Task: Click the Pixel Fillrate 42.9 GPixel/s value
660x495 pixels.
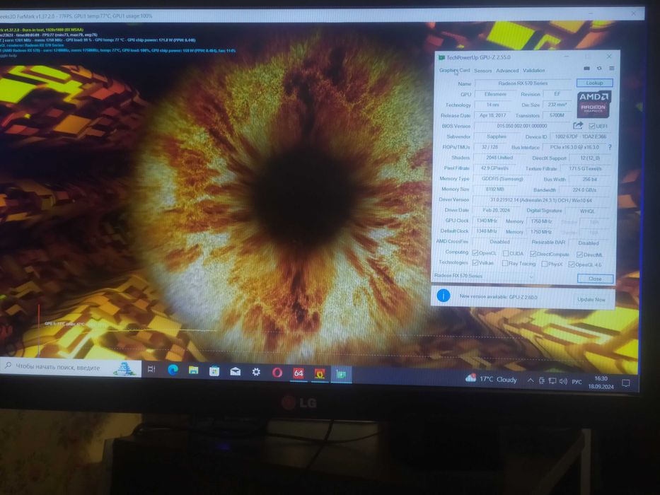Action: pyautogui.click(x=494, y=168)
